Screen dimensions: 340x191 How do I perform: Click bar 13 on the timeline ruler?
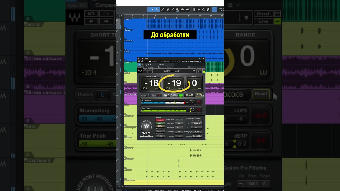155,16
